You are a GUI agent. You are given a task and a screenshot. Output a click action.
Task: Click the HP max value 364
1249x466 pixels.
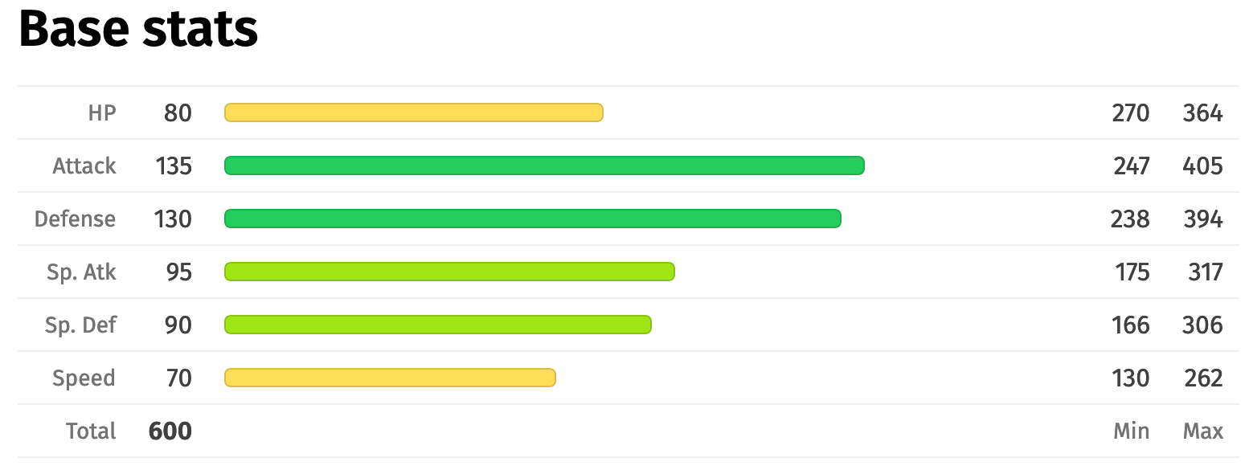coord(1203,113)
